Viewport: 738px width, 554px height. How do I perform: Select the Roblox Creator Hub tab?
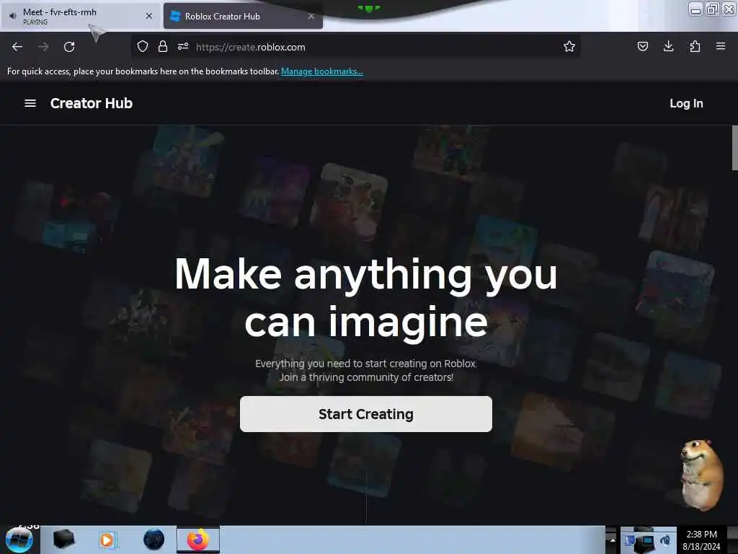pyautogui.click(x=243, y=16)
